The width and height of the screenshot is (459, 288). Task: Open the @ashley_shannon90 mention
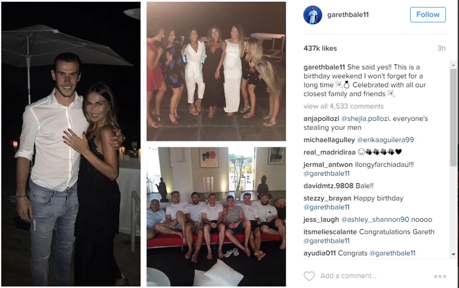click(x=375, y=219)
